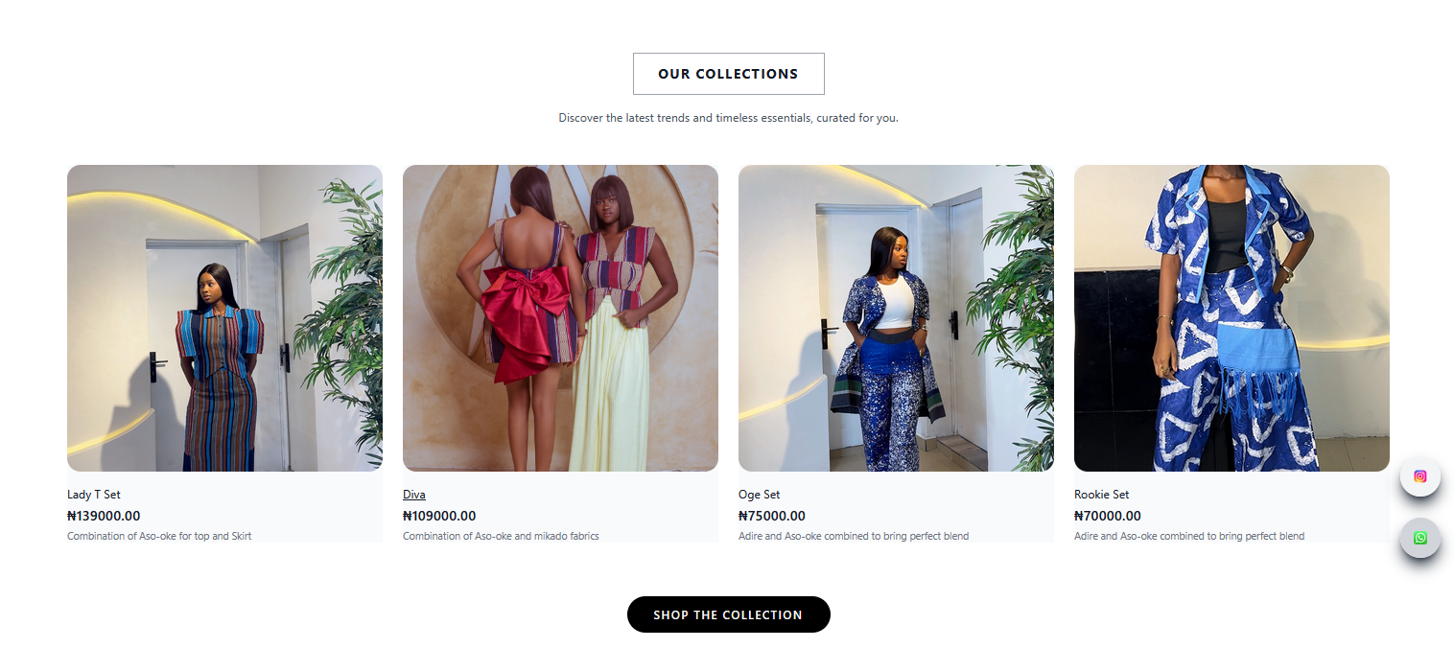
Task: Open the Oge Set product page
Action: point(759,494)
